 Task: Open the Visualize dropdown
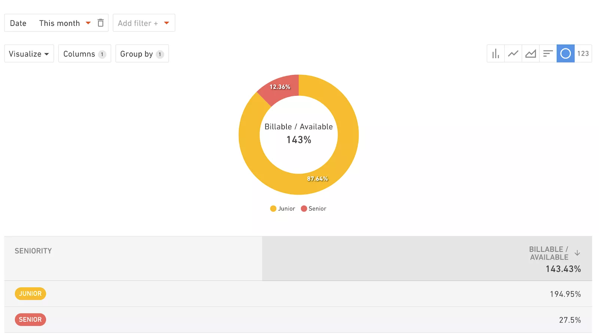(x=29, y=54)
